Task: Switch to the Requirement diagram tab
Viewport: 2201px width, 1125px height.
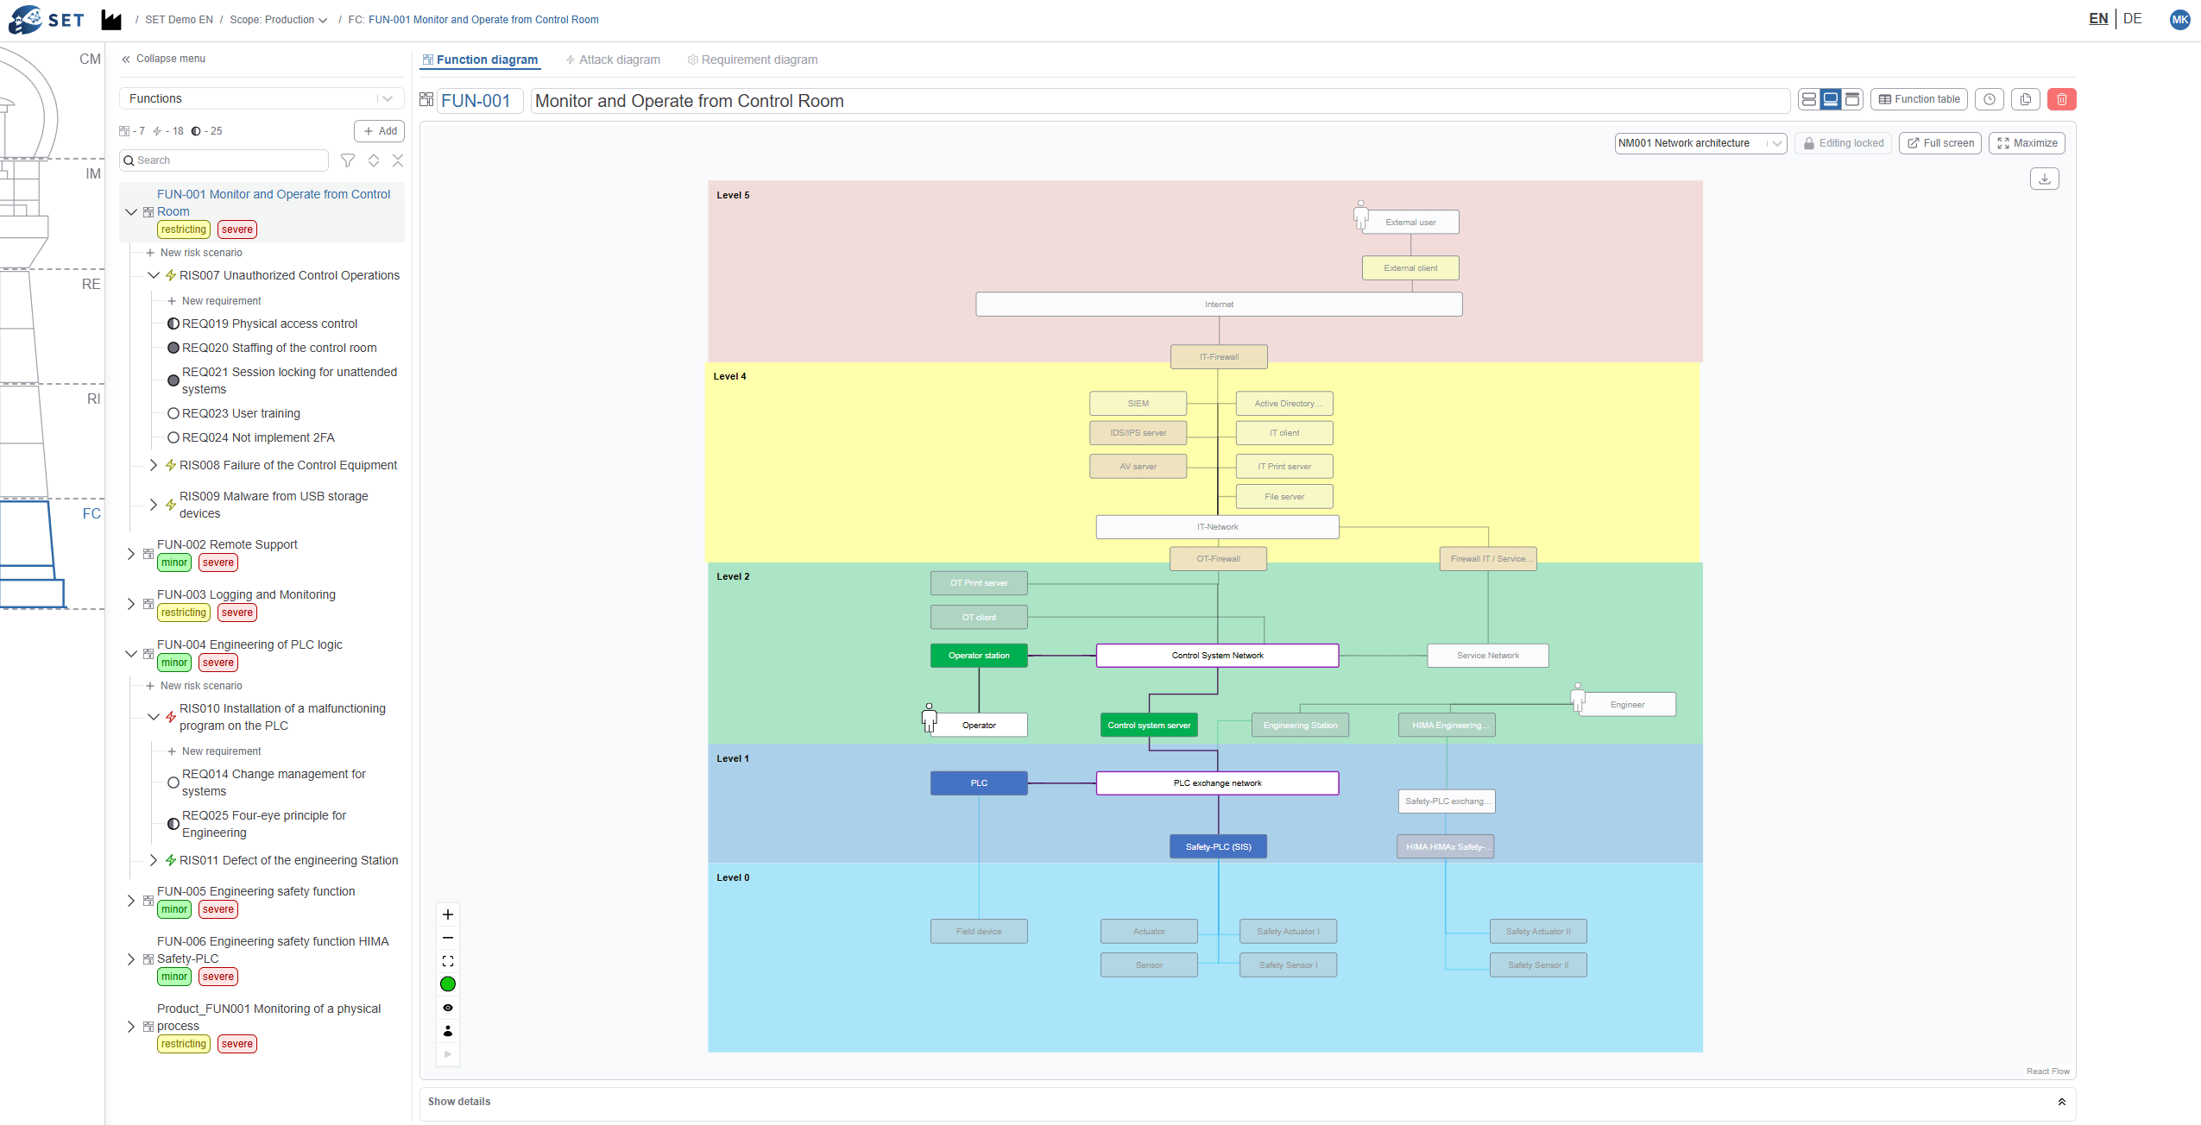Action: pyautogui.click(x=753, y=60)
